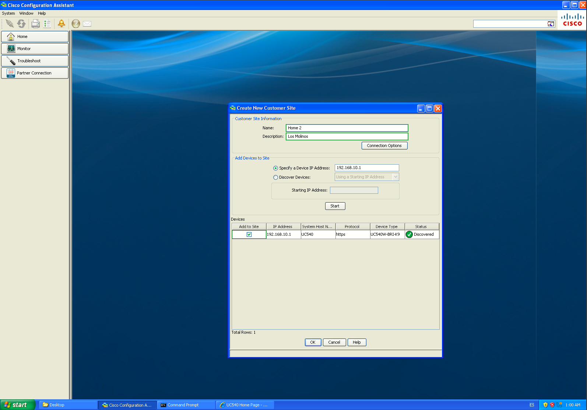This screenshot has width=587, height=410.
Task: Select Specify a Device IP Address radio
Action: 275,168
